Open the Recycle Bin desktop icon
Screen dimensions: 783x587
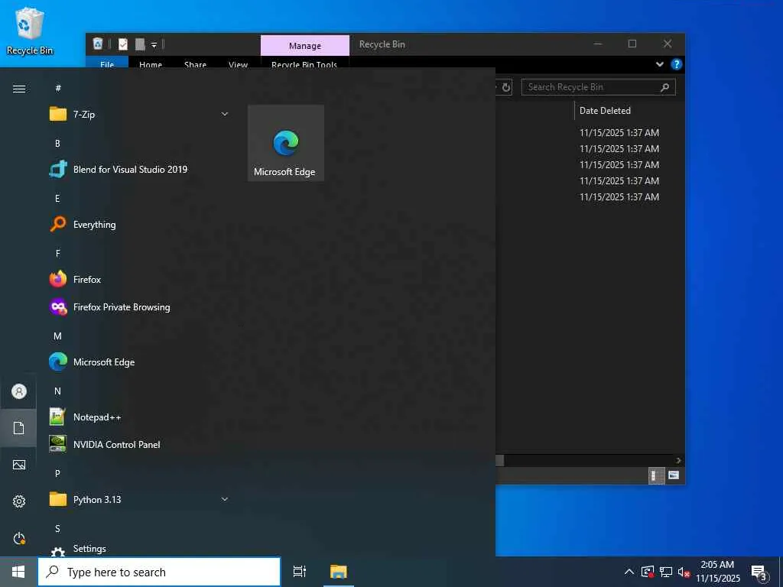tap(30, 31)
